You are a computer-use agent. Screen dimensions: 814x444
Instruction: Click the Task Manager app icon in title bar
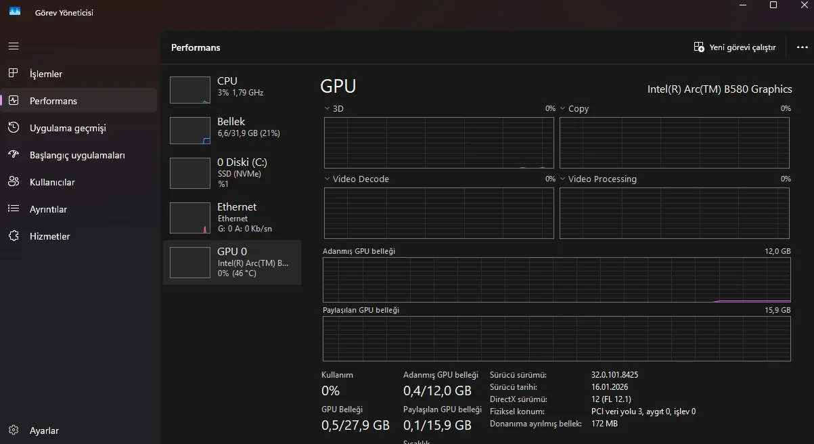15,12
